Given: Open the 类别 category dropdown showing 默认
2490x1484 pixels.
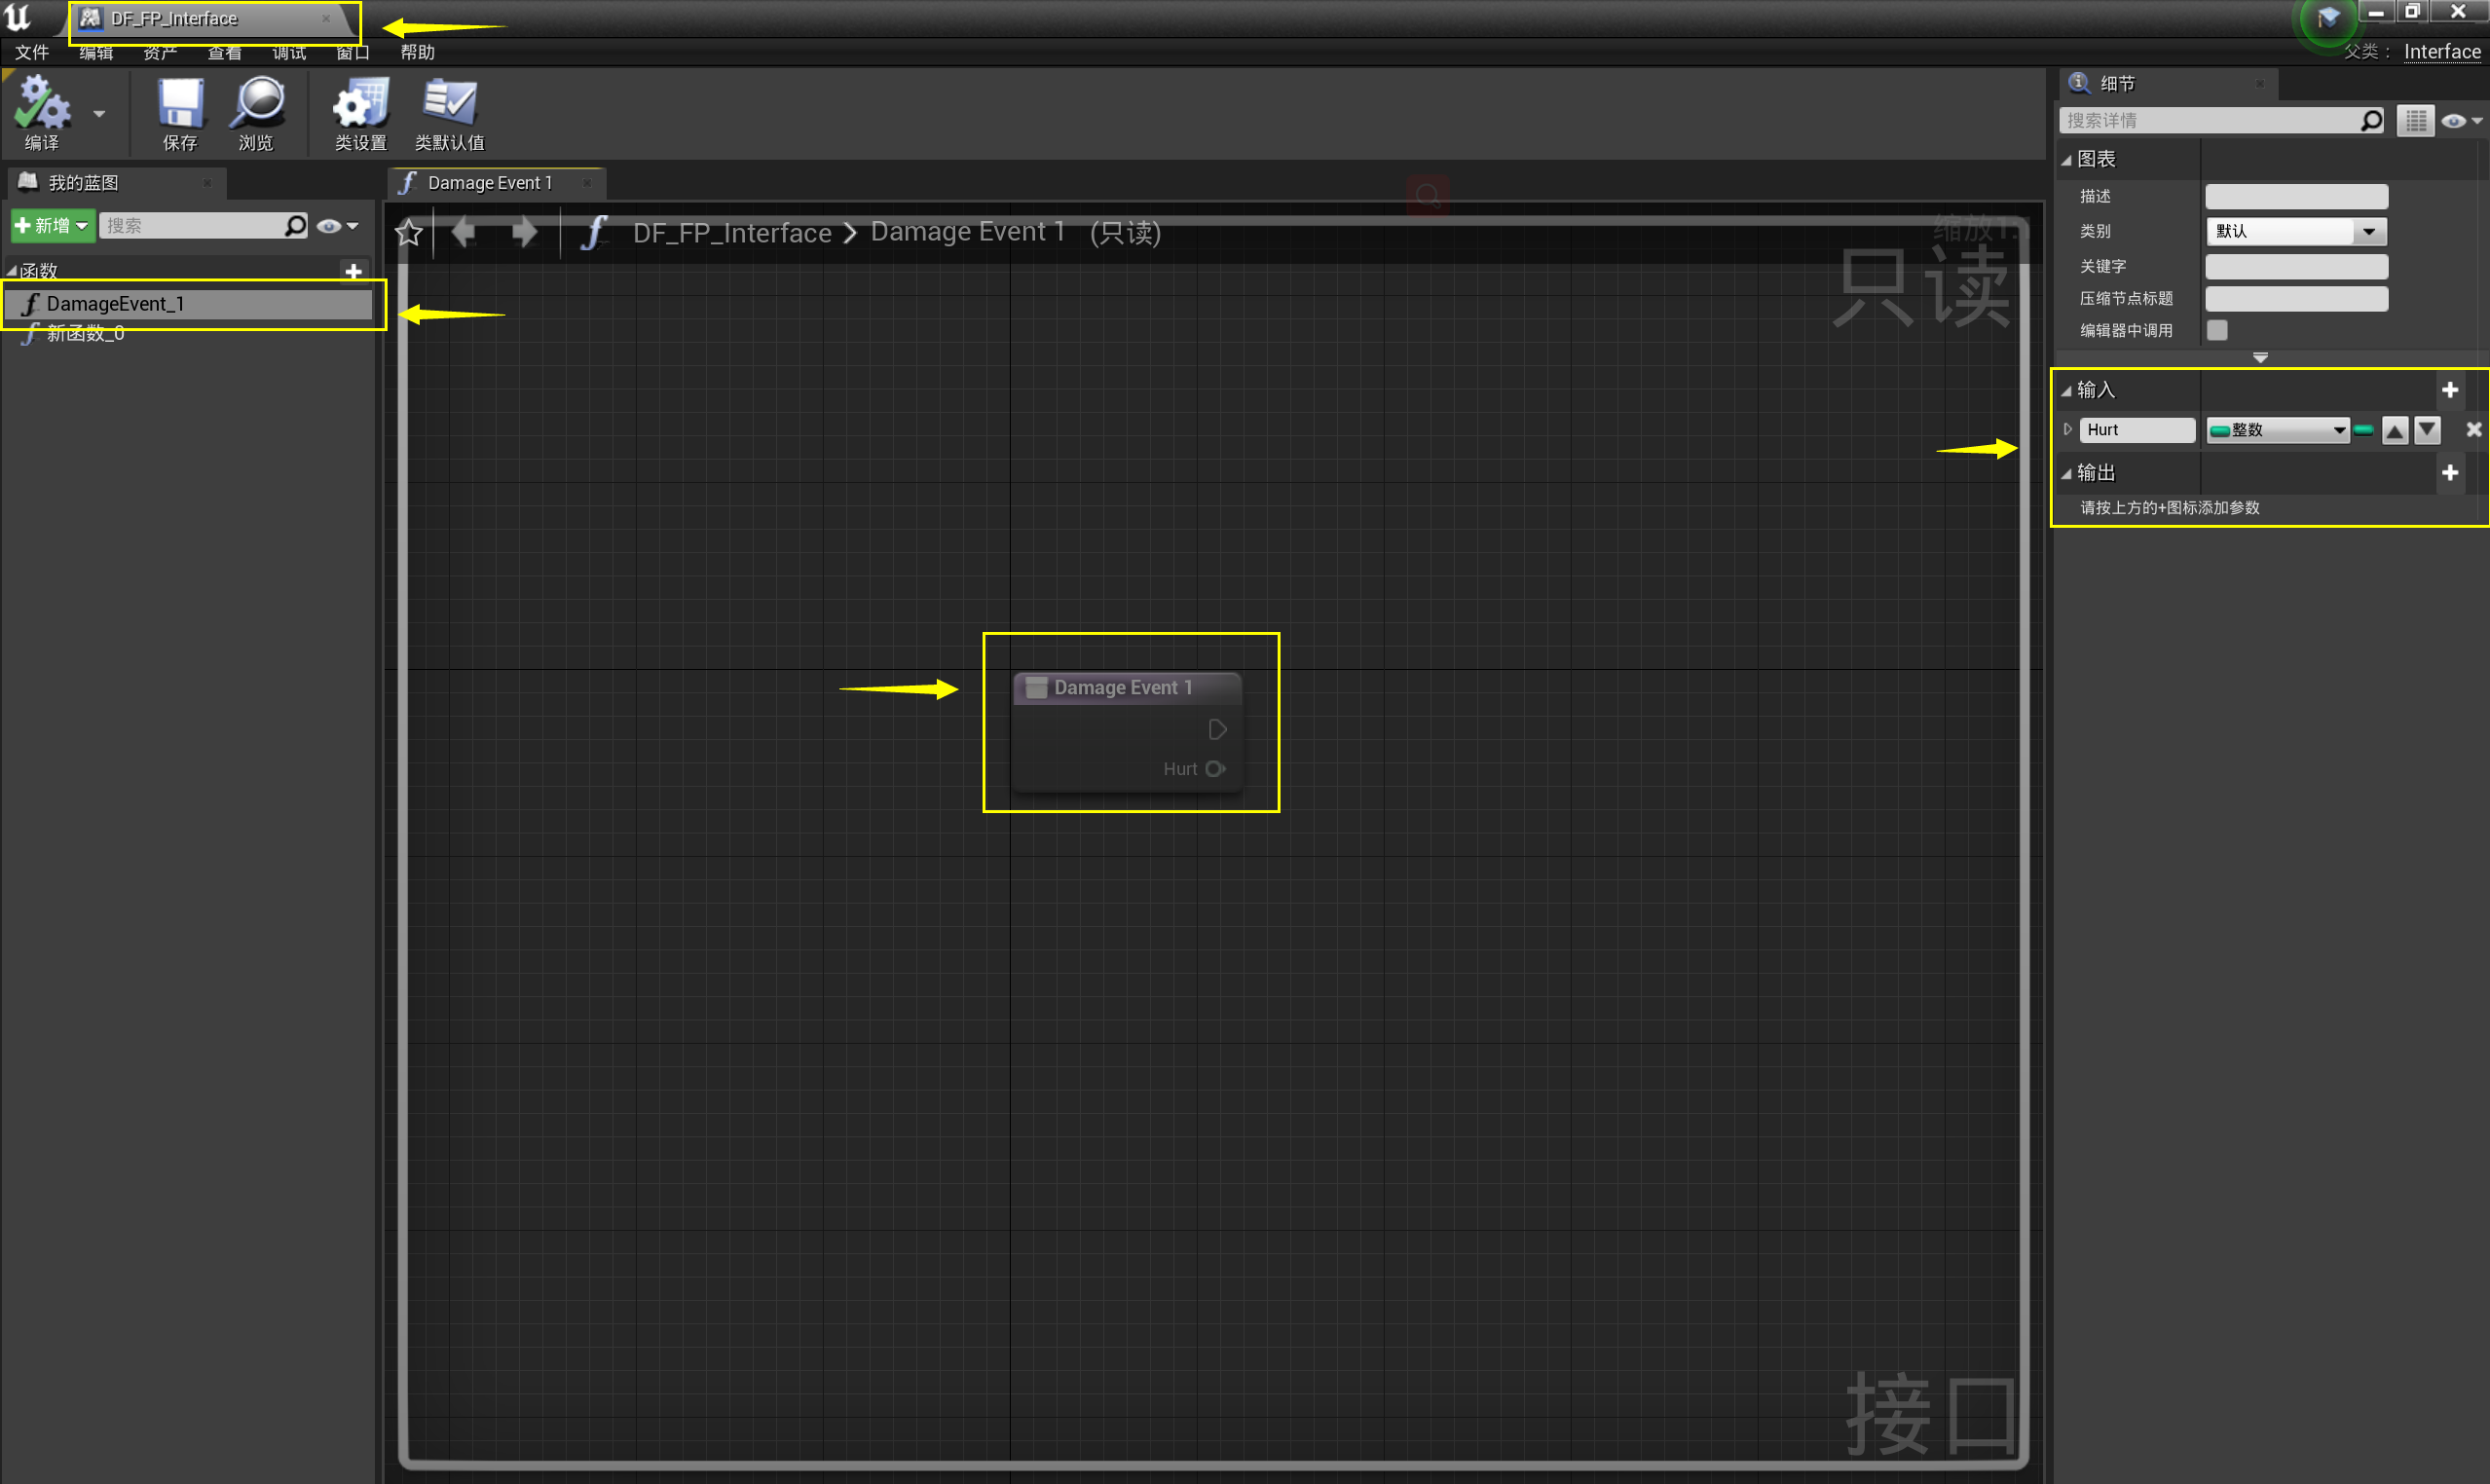Looking at the screenshot, I should click(2296, 232).
